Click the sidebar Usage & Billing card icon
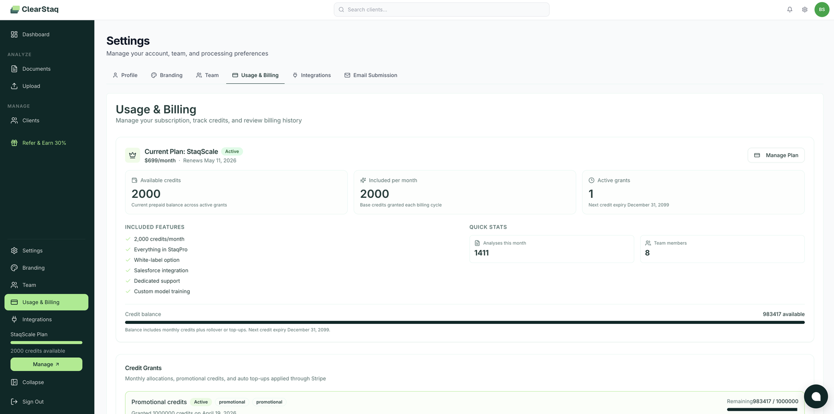 [14, 302]
